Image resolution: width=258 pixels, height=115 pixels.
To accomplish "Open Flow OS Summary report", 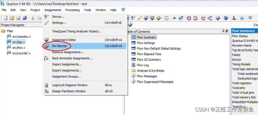I will tap(146, 60).
